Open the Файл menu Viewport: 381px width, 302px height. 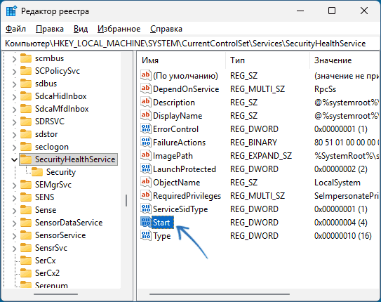tap(16, 29)
